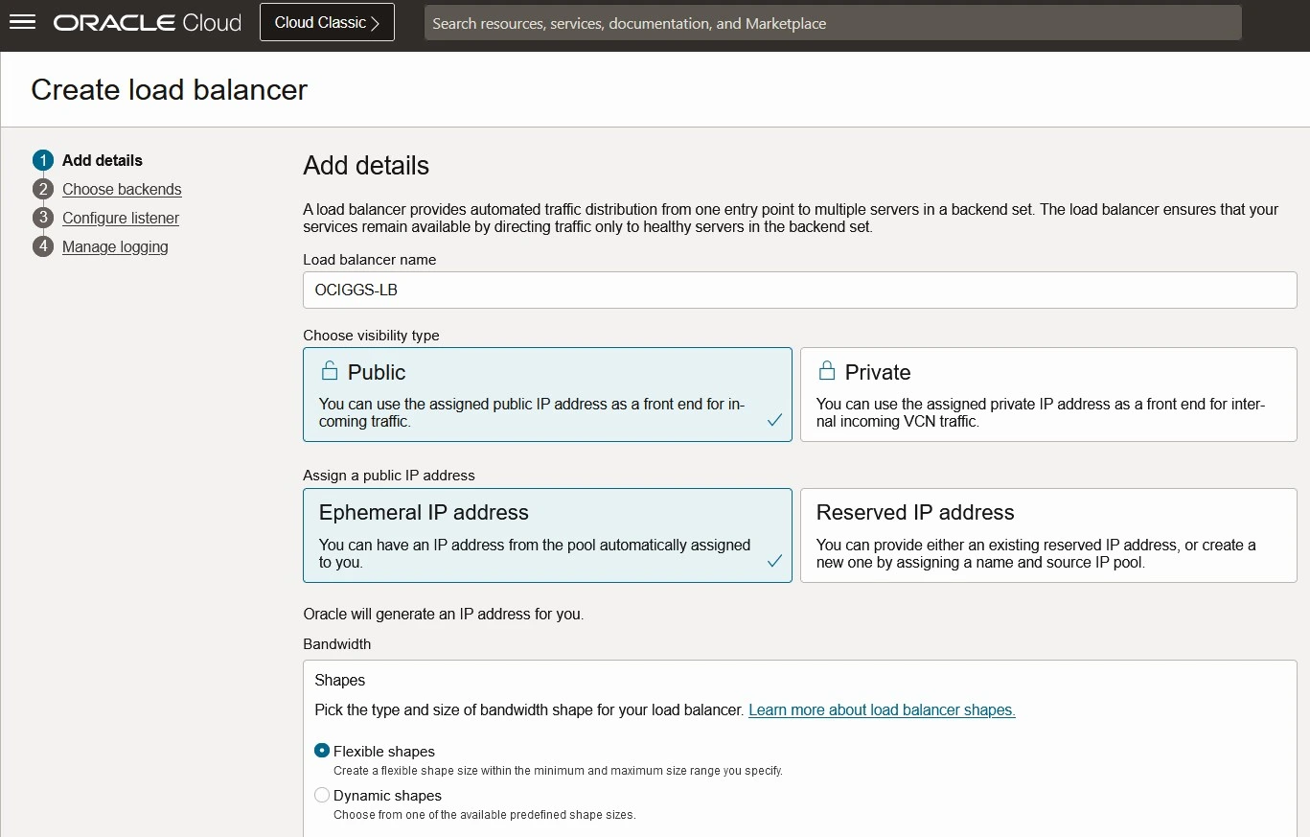The image size is (1310, 837).
Task: Click the lock icon on the Private card
Action: click(825, 369)
